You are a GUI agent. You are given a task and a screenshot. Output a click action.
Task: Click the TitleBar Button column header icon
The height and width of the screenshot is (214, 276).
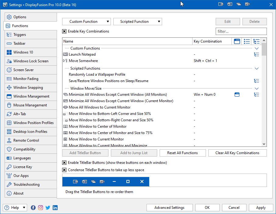click(x=237, y=41)
